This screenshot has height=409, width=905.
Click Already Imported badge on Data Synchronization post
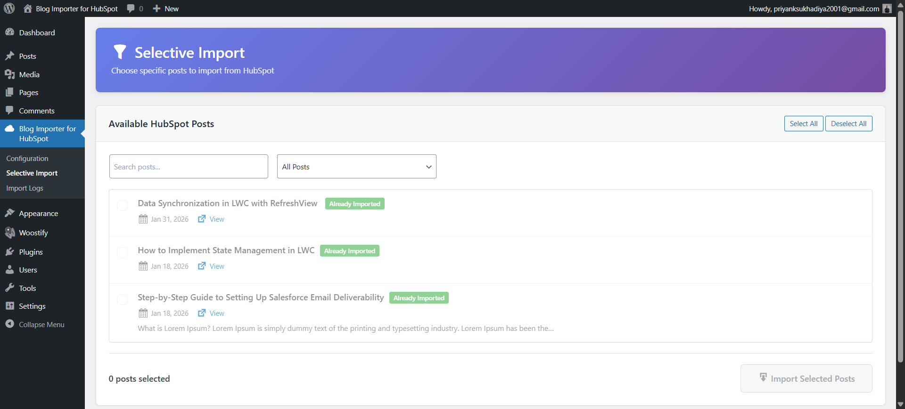pos(355,204)
